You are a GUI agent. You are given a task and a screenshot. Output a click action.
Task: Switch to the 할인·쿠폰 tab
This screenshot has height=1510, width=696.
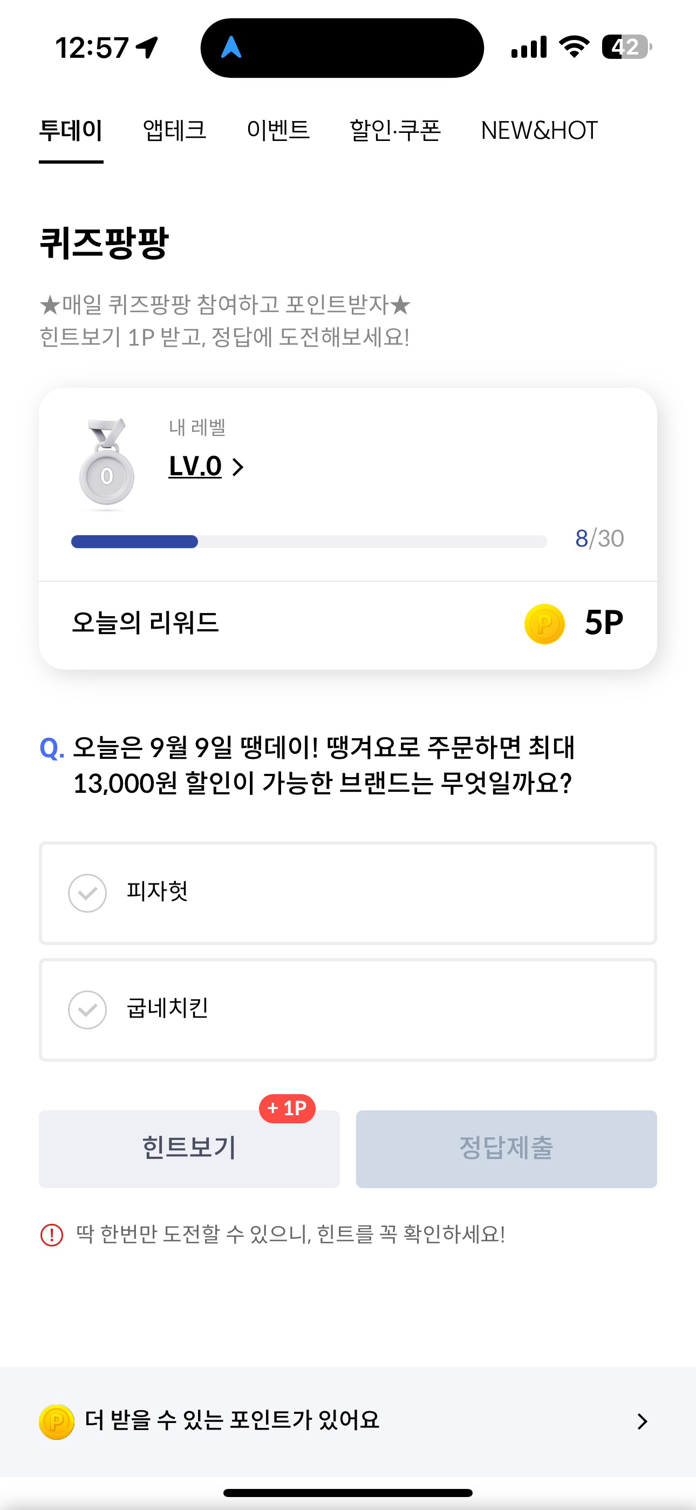click(x=395, y=130)
